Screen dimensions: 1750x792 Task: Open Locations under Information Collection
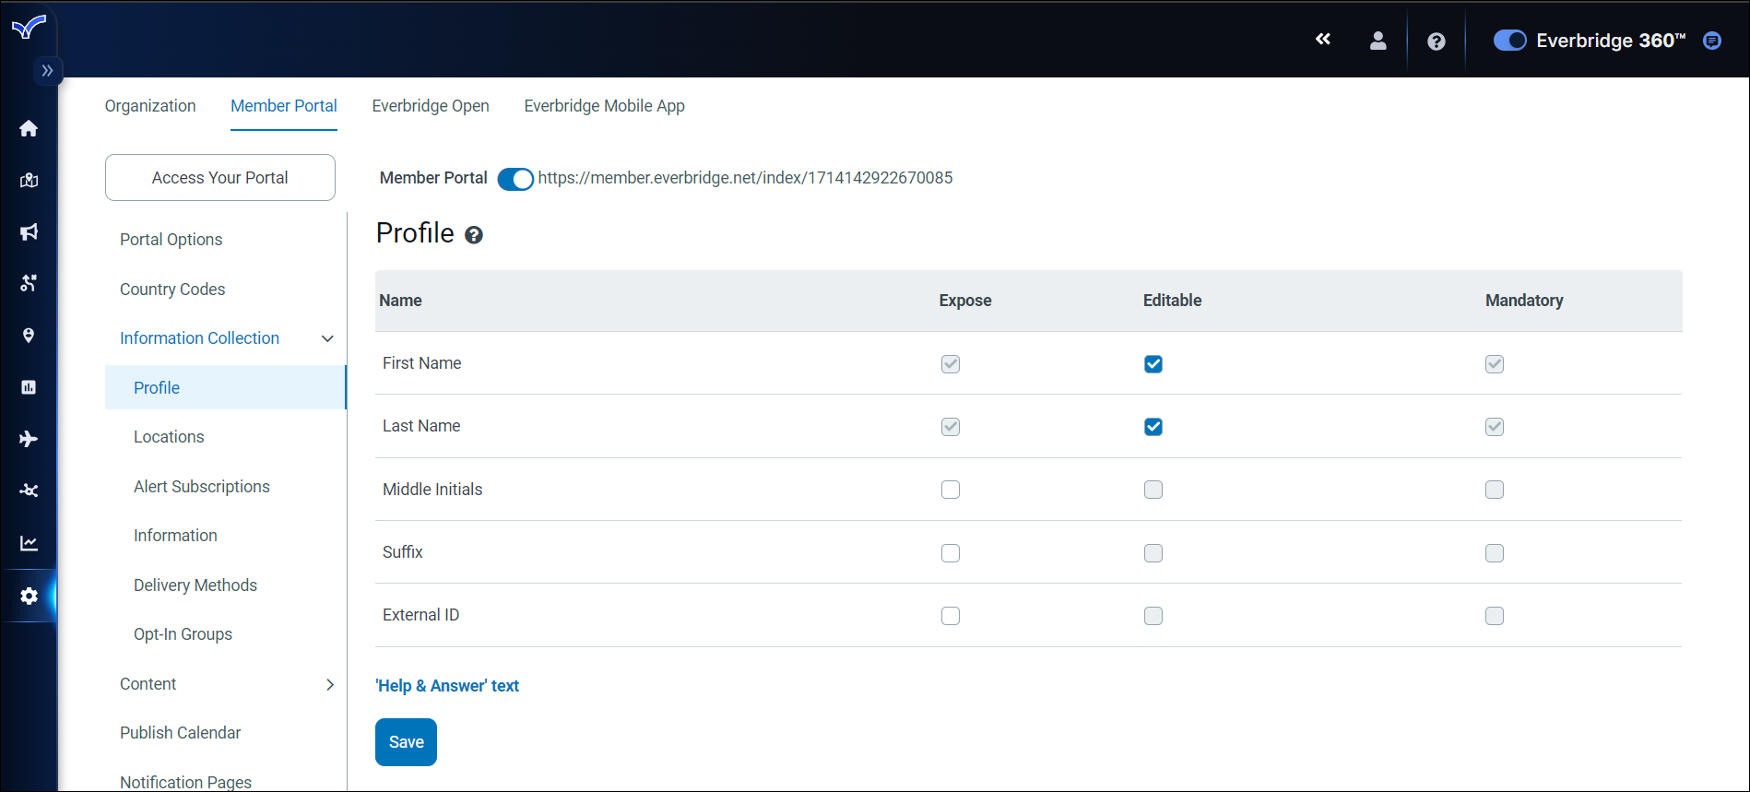169,437
